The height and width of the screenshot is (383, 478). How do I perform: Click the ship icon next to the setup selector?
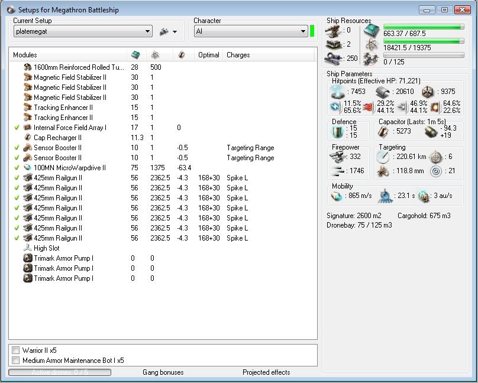pos(164,31)
